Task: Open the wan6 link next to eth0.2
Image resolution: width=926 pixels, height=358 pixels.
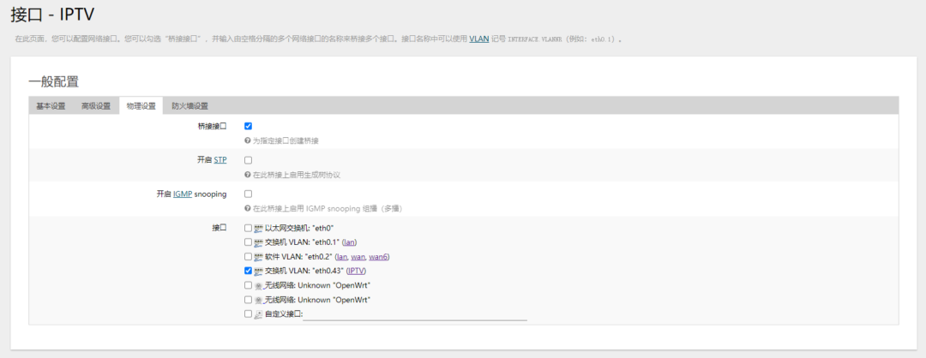Action: (378, 257)
